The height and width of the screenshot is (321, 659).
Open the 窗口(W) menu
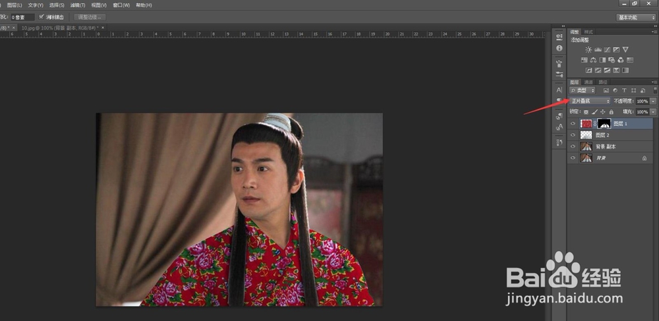[x=121, y=5]
